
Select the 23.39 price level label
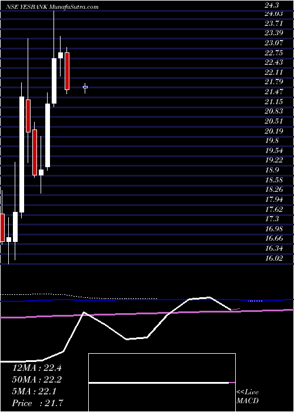274,33
